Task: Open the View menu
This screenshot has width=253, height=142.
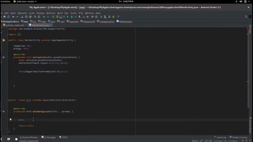Action: 13,13
